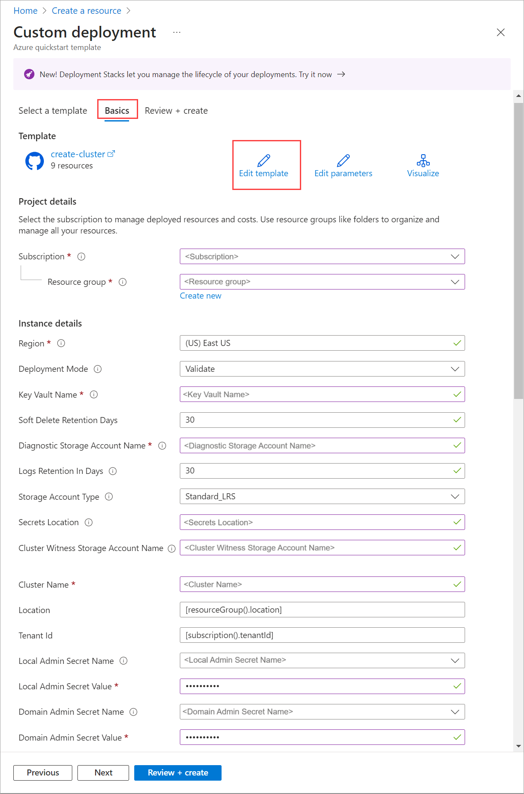524x794 pixels.
Task: Expand the Subscription dropdown
Action: (x=455, y=257)
